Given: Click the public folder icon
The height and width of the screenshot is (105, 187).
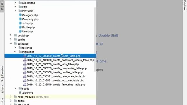Looking at the screenshot, I should tap(15, 101).
